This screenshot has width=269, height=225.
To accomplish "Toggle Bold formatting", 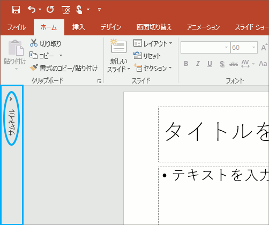I will 186,64.
